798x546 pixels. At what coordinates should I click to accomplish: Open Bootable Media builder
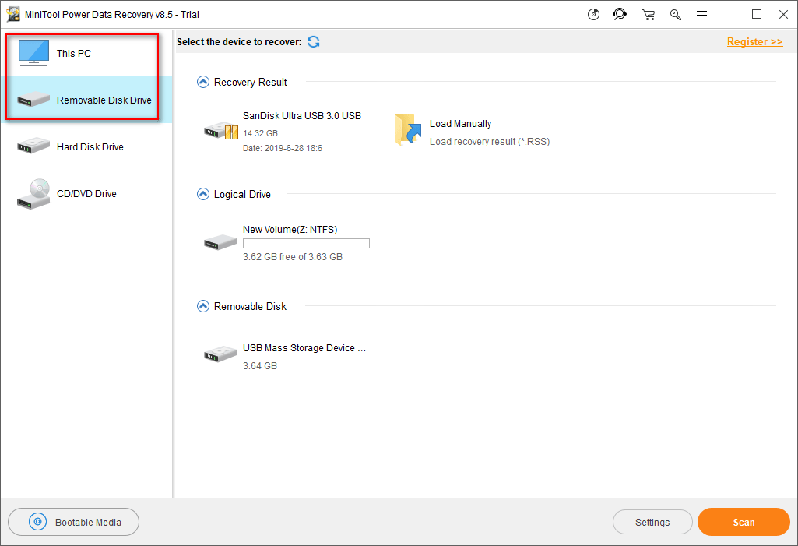74,522
